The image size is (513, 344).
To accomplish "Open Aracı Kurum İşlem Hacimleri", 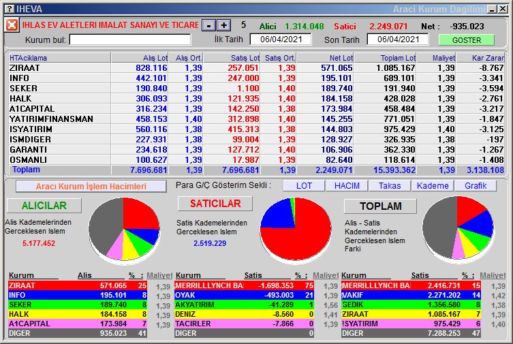I will pyautogui.click(x=91, y=187).
